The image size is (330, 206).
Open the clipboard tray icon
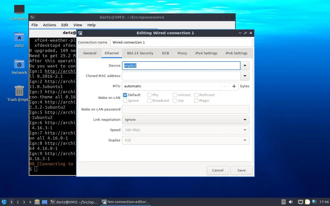click(x=307, y=202)
